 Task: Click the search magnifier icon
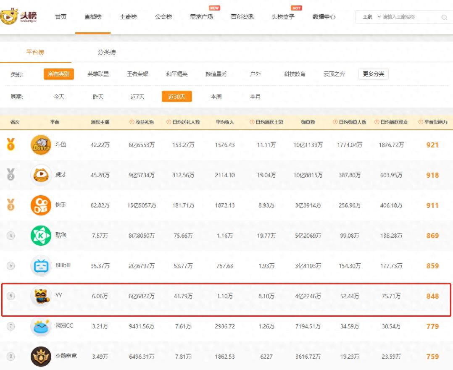point(444,17)
